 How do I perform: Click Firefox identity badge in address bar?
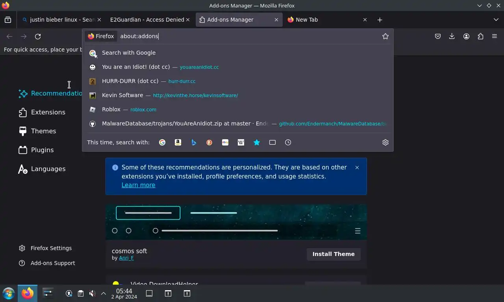coord(101,36)
